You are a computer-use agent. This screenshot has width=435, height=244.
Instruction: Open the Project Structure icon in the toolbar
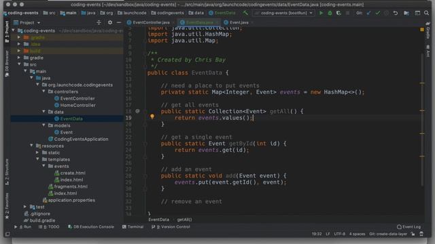406,13
